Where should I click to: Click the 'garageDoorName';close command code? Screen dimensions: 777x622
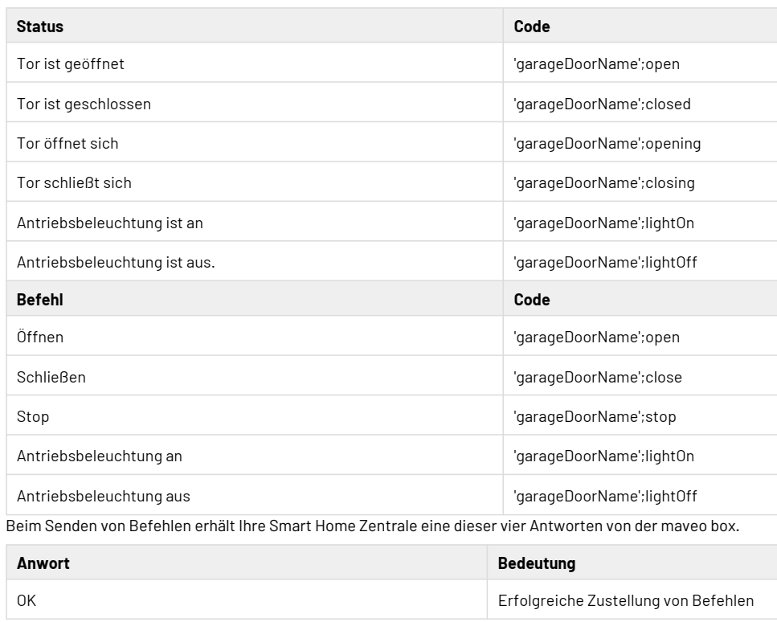(598, 377)
